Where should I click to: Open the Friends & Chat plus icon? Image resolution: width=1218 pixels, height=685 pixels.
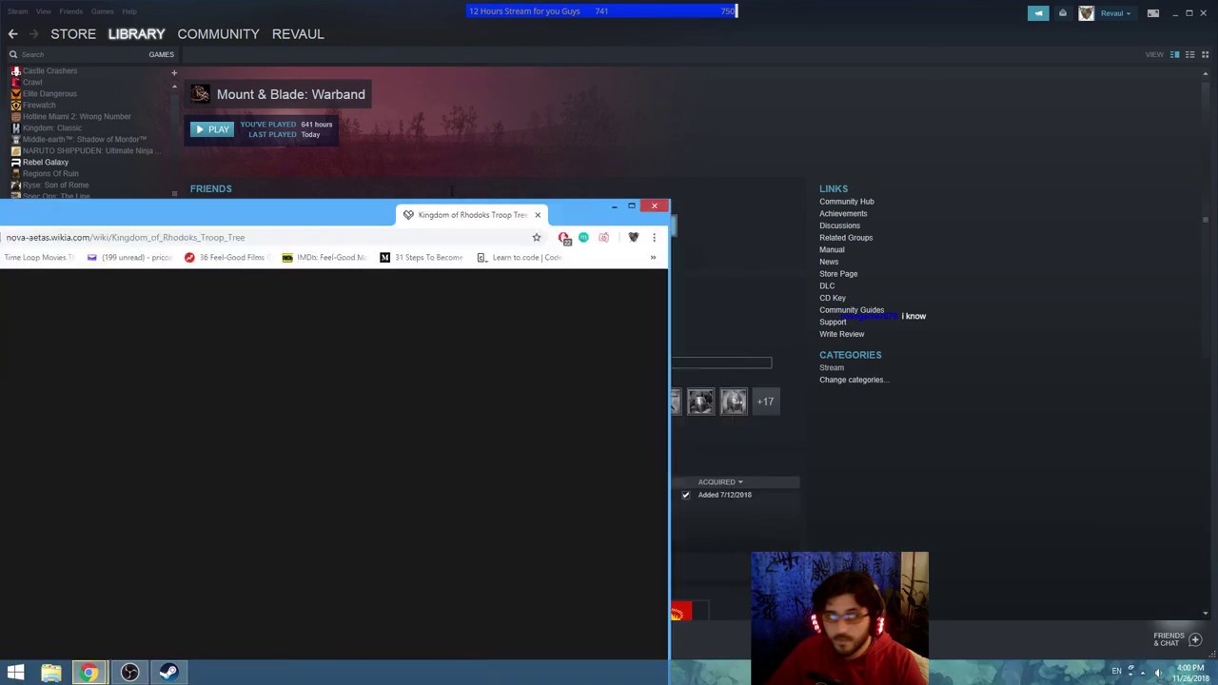(x=1196, y=639)
